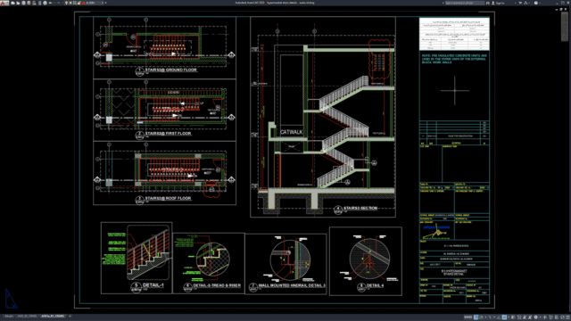Image resolution: width=571 pixels, height=321 pixels.
Task: Click the Save As icon in quick access toolbar
Action: (29, 3)
